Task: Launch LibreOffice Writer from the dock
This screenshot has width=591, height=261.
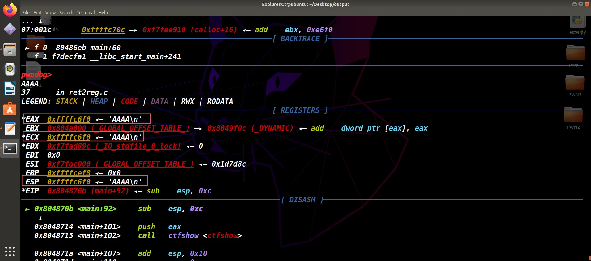Action: (x=10, y=89)
